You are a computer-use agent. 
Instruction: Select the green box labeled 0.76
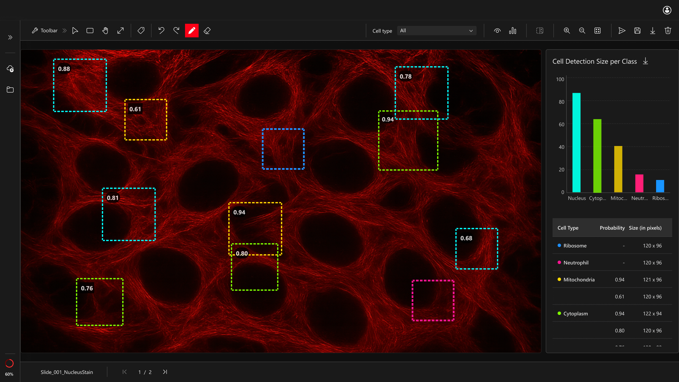[100, 302]
